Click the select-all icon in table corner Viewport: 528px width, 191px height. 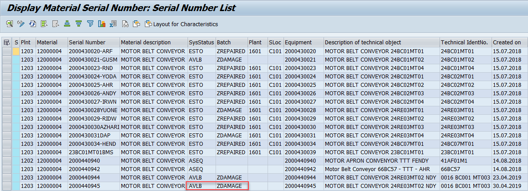(7, 43)
